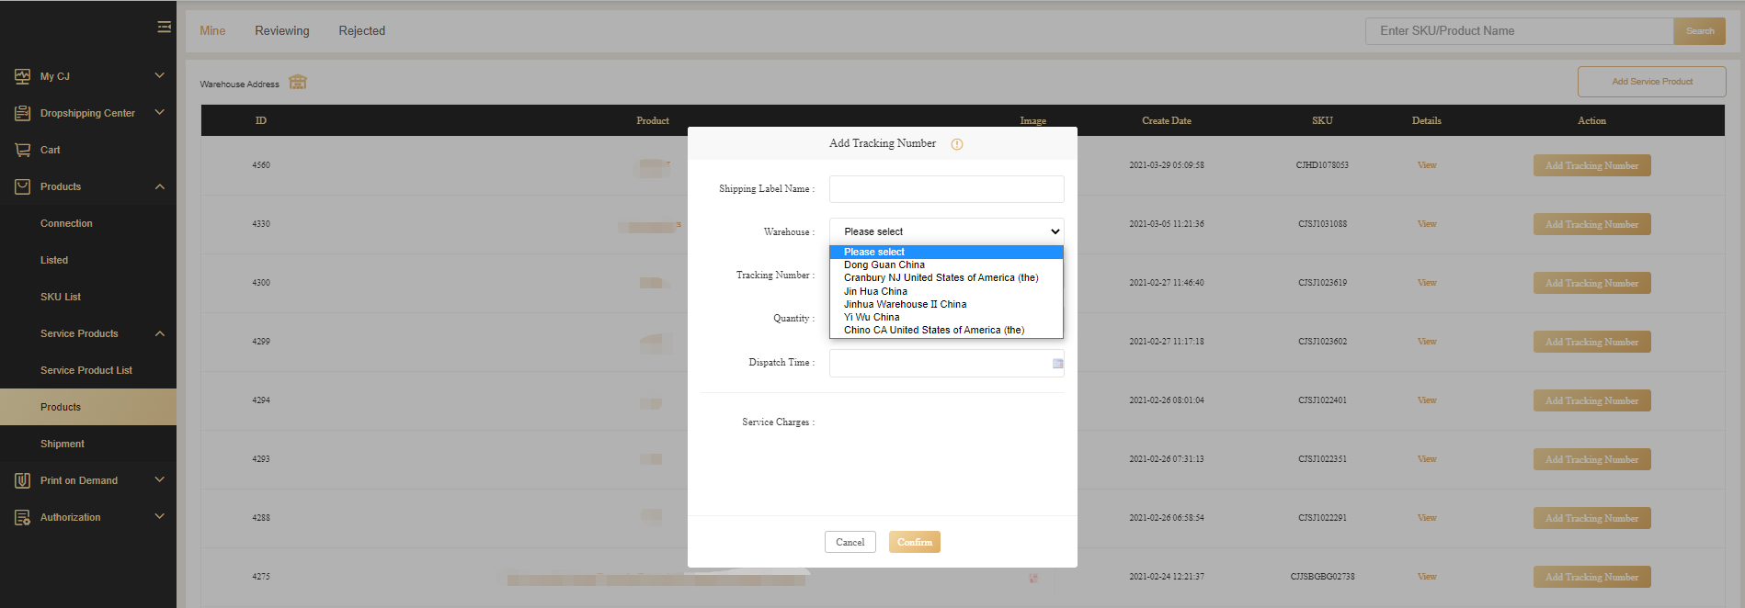Switch to the Reviewing tab
The width and height of the screenshot is (1745, 608).
point(282,30)
